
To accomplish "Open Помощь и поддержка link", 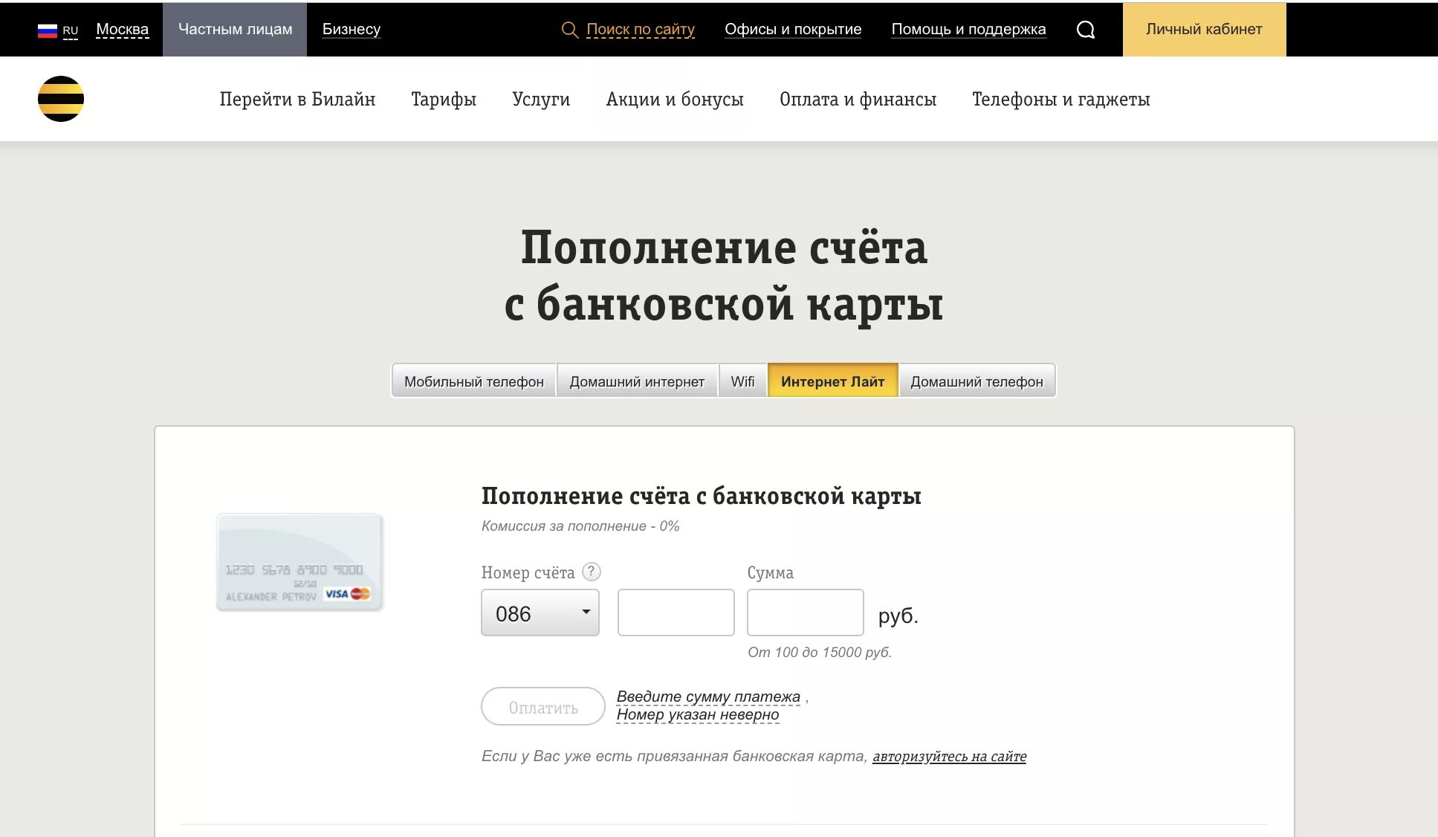I will point(968,30).
